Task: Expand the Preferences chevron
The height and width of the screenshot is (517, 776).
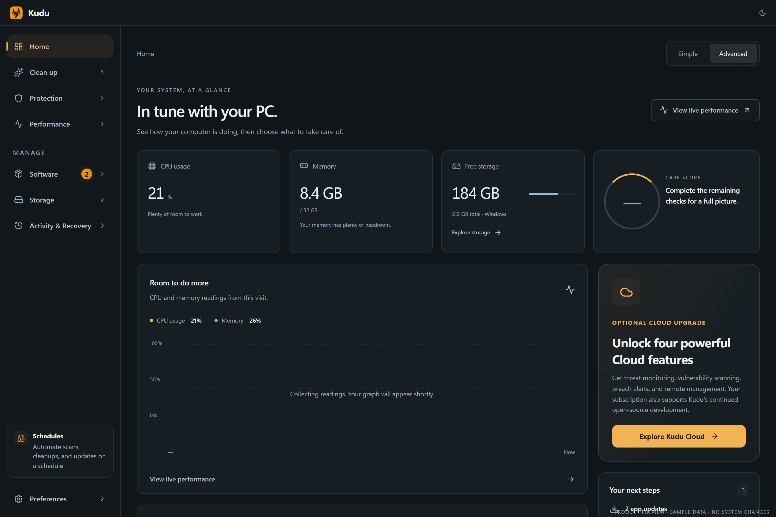Action: point(102,498)
